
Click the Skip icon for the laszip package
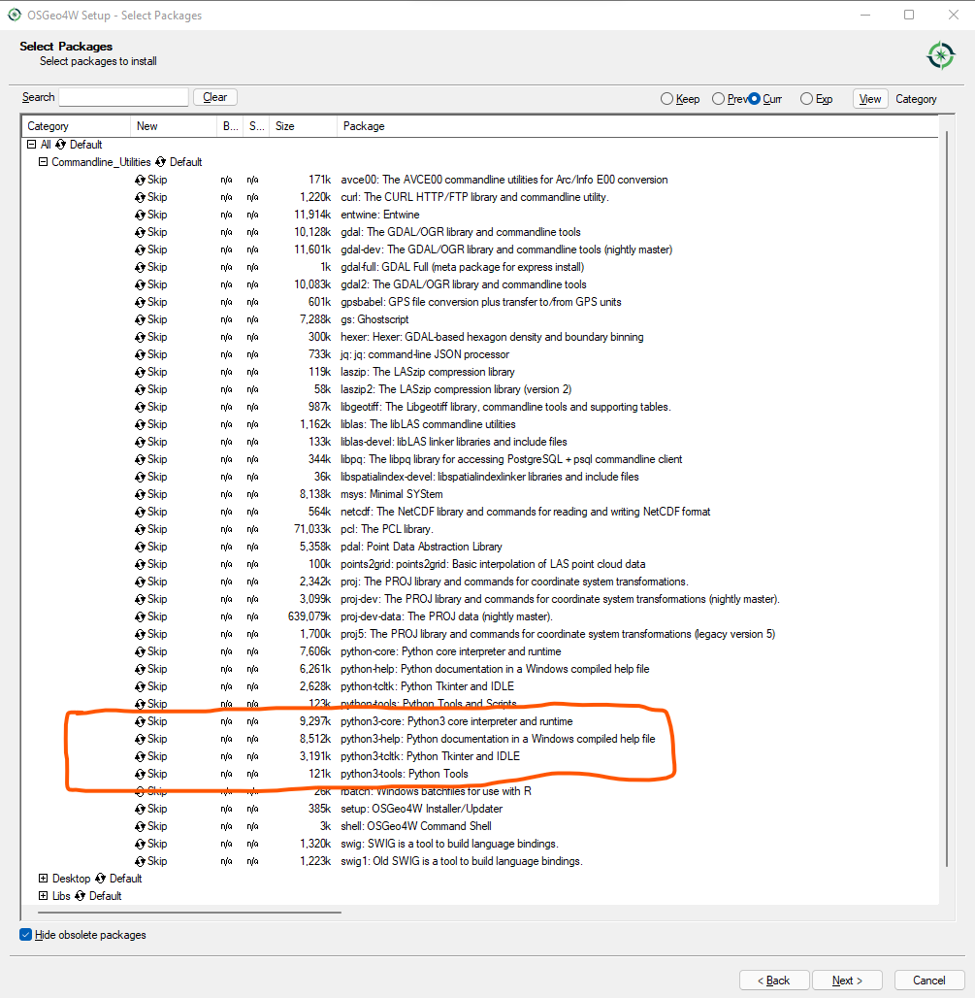click(x=140, y=373)
